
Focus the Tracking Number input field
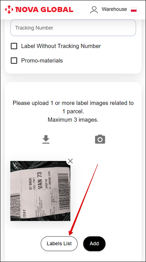pos(73,28)
